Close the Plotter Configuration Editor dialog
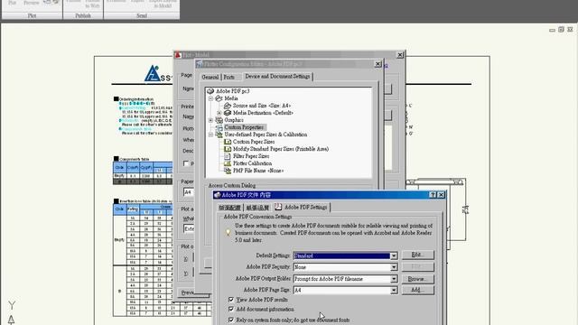This screenshot has width=578, height=325. [378, 64]
